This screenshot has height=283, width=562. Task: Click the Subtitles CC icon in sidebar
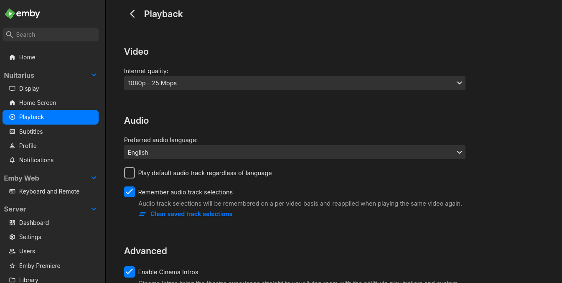12,132
